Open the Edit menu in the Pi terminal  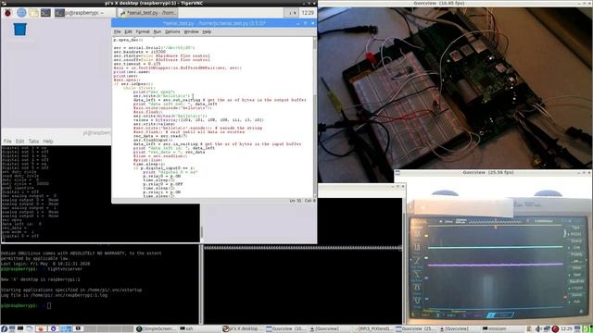[x=19, y=142]
